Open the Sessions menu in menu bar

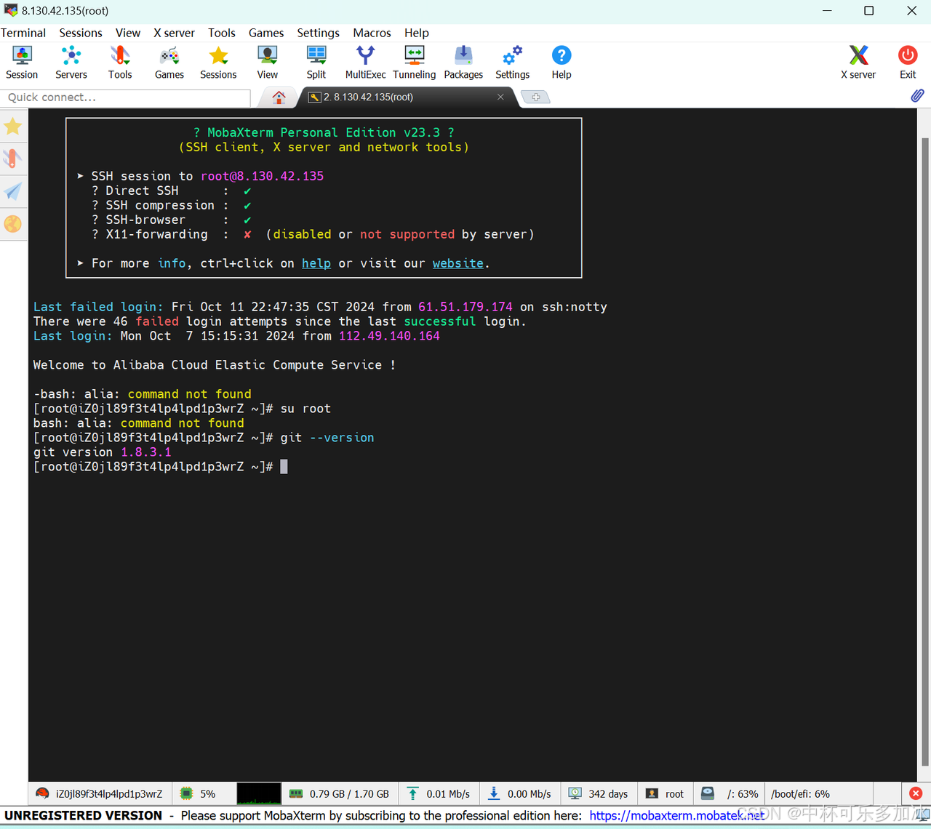[81, 33]
